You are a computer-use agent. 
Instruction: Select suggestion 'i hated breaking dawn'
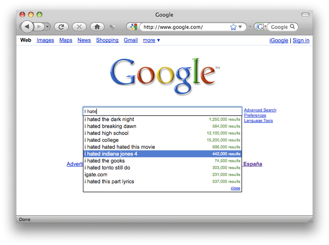tap(162, 126)
